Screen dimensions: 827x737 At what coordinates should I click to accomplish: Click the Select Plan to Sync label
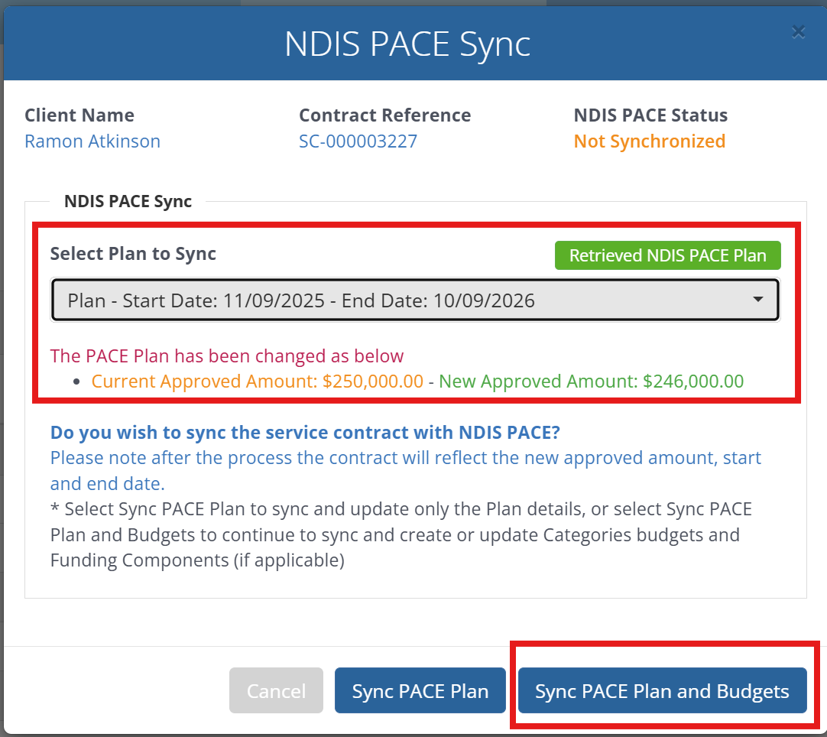(x=133, y=254)
